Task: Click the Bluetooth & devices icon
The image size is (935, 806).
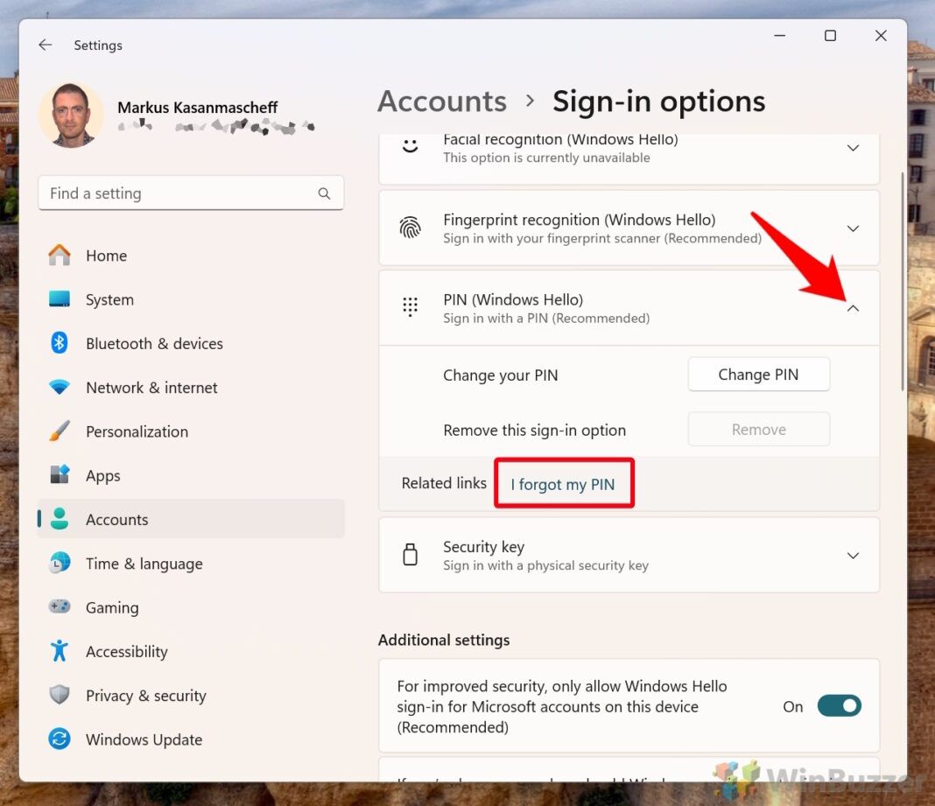Action: pyautogui.click(x=59, y=343)
